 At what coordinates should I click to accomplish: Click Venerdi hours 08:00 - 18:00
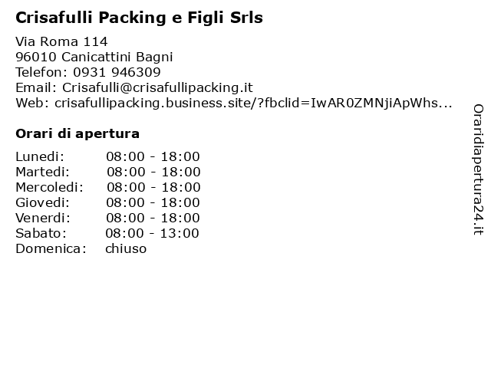click(153, 218)
